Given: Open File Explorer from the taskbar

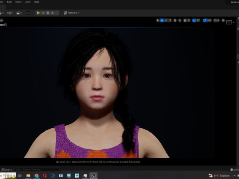Looking at the screenshot, I should [28, 176].
